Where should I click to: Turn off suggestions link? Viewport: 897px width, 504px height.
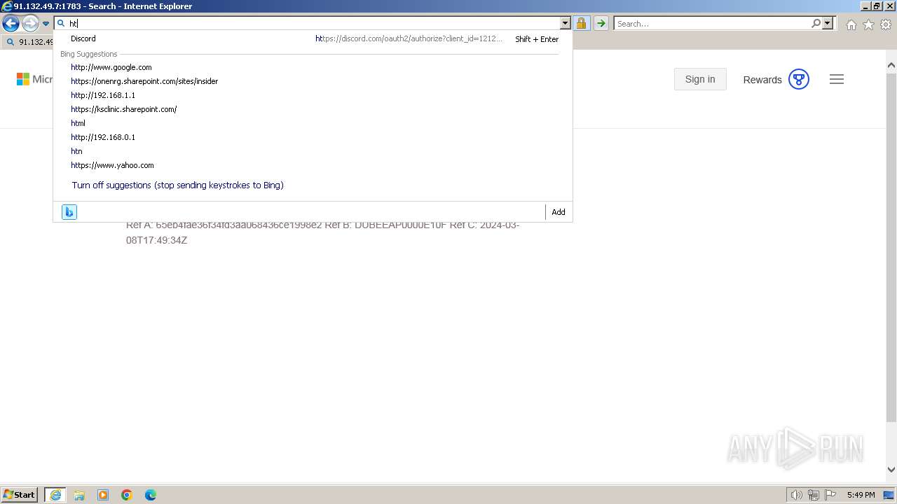click(177, 185)
